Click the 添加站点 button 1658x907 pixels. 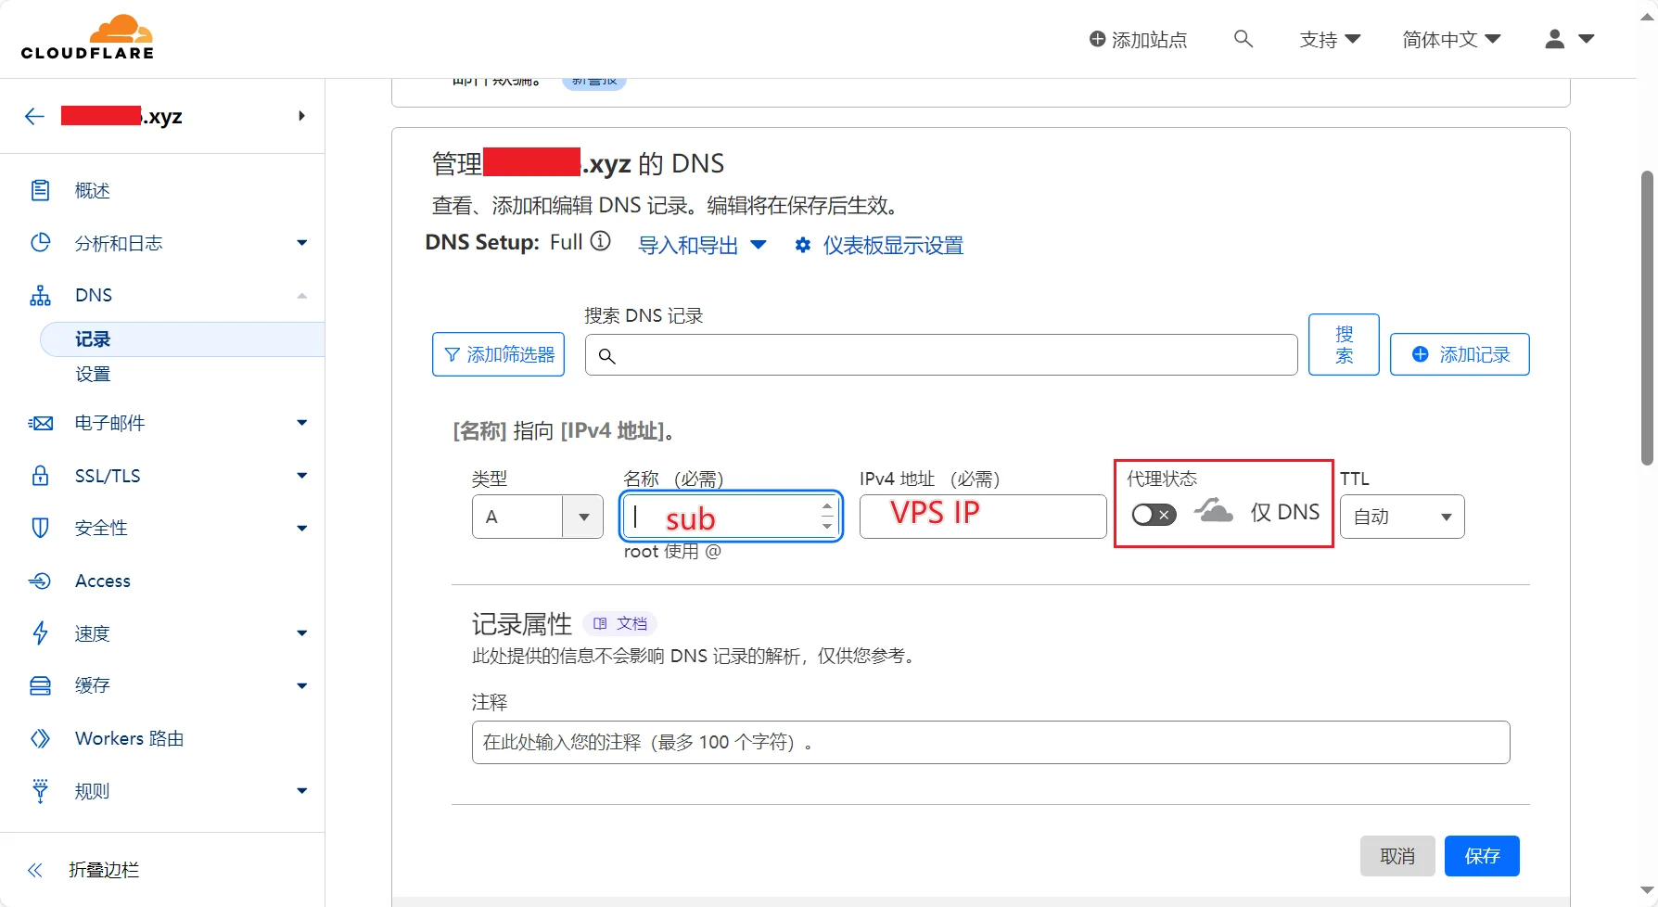[1138, 39]
